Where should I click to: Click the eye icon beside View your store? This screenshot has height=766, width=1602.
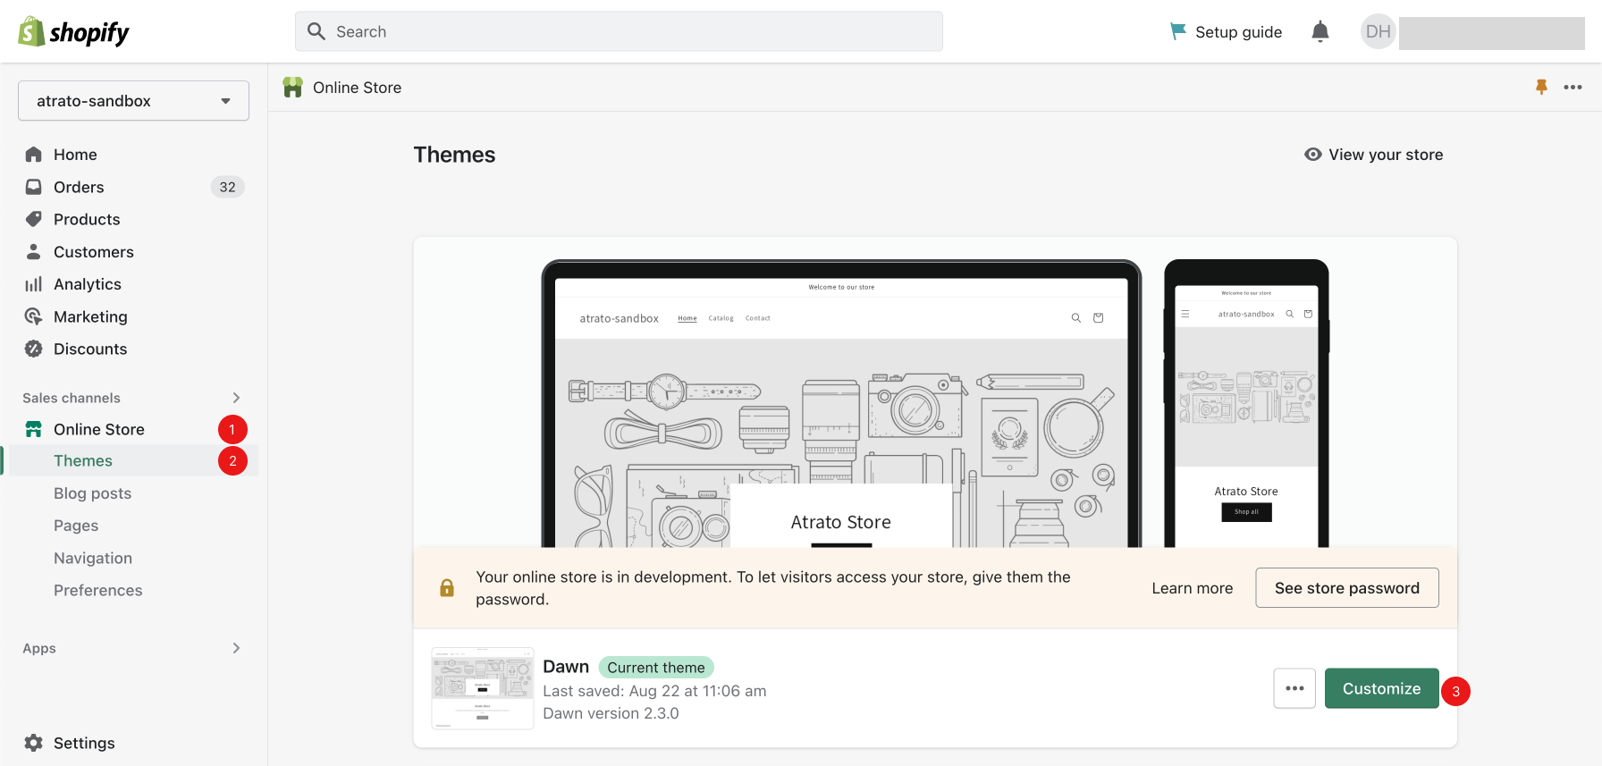(x=1313, y=154)
